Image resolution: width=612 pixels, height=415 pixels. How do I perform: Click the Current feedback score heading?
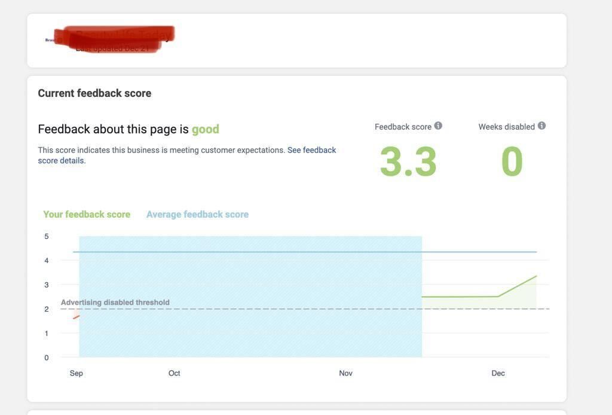click(x=94, y=93)
